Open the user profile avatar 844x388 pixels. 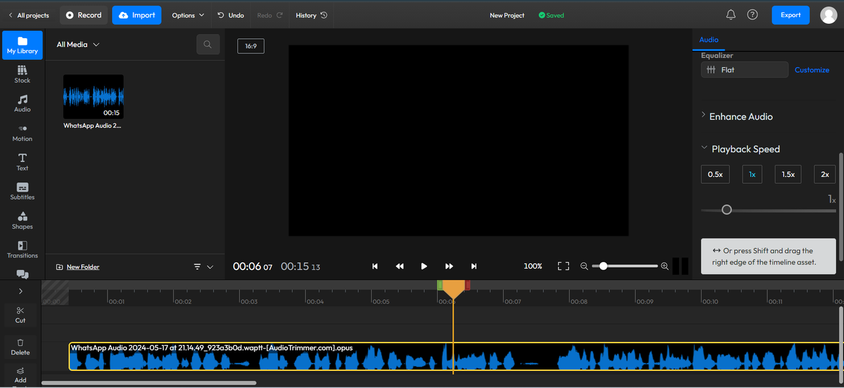click(x=828, y=15)
